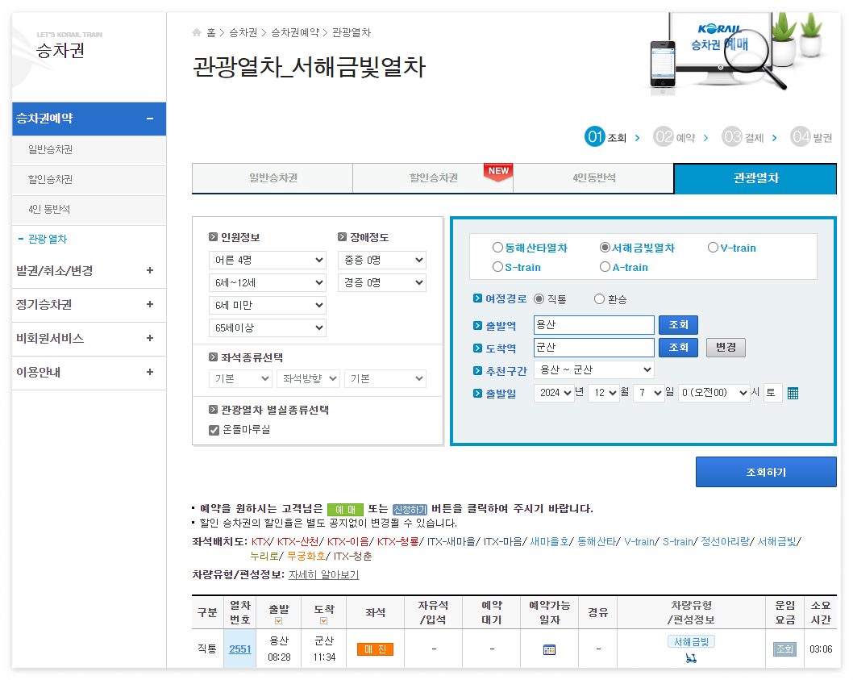
Task: Open the 경증 0명 disability dropdown
Action: pos(382,282)
